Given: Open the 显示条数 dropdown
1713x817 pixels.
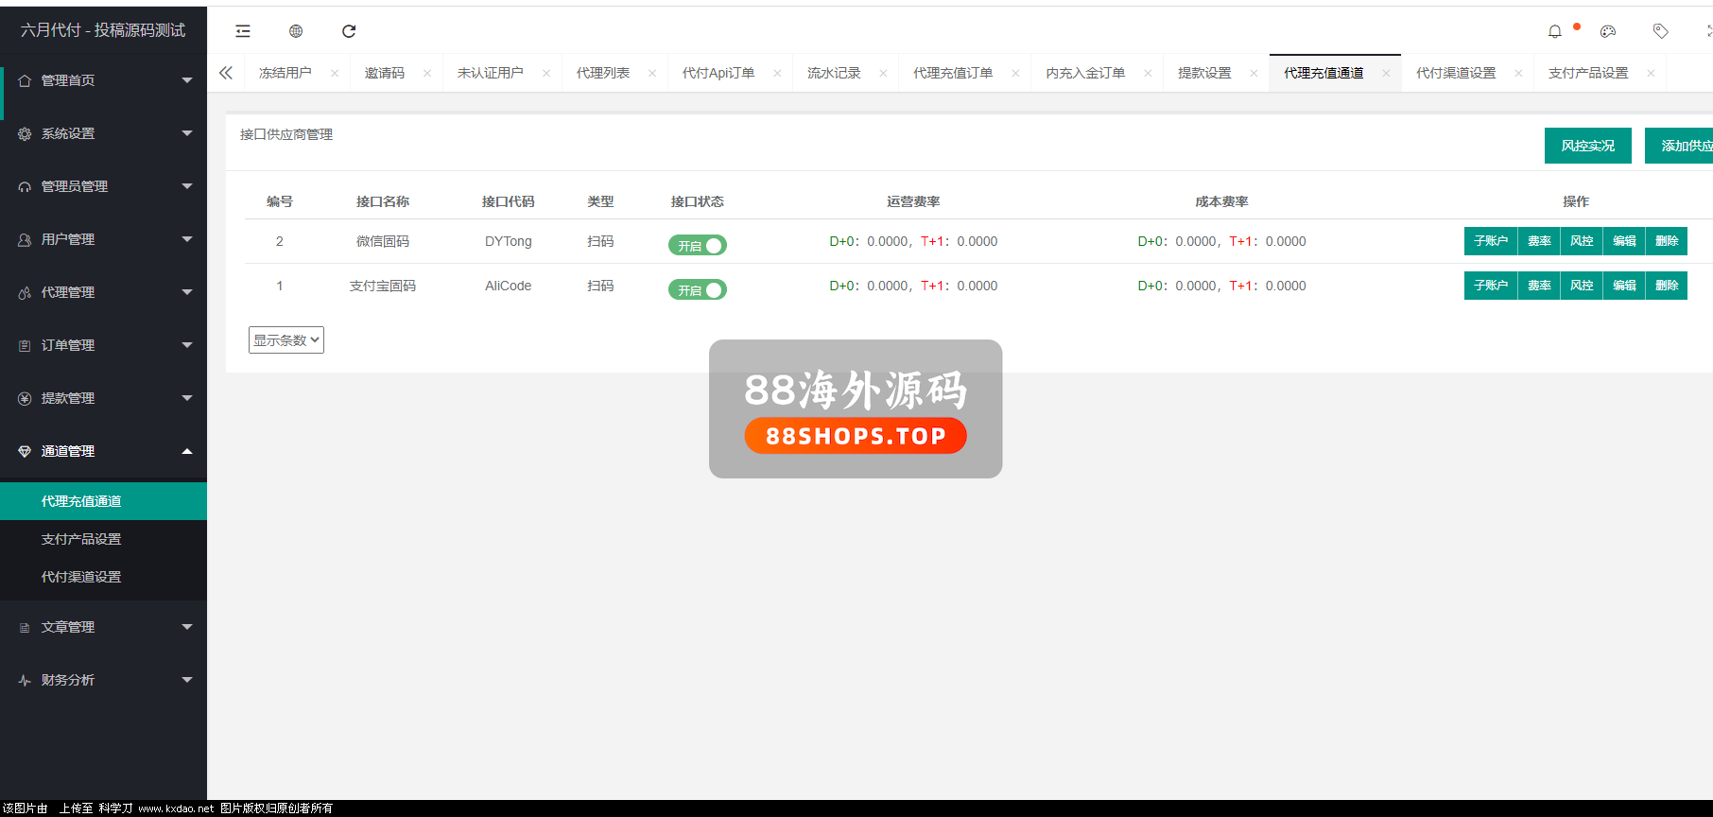Looking at the screenshot, I should click(x=286, y=340).
